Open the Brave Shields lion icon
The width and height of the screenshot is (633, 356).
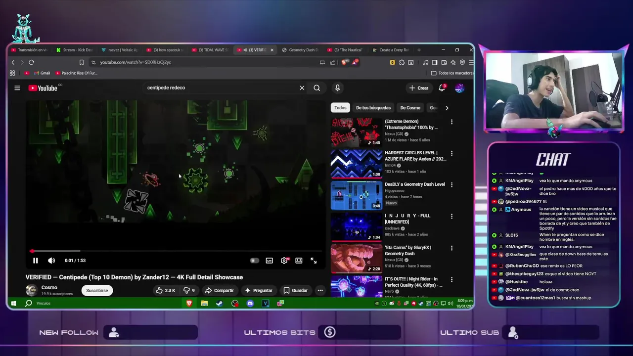tap(344, 62)
